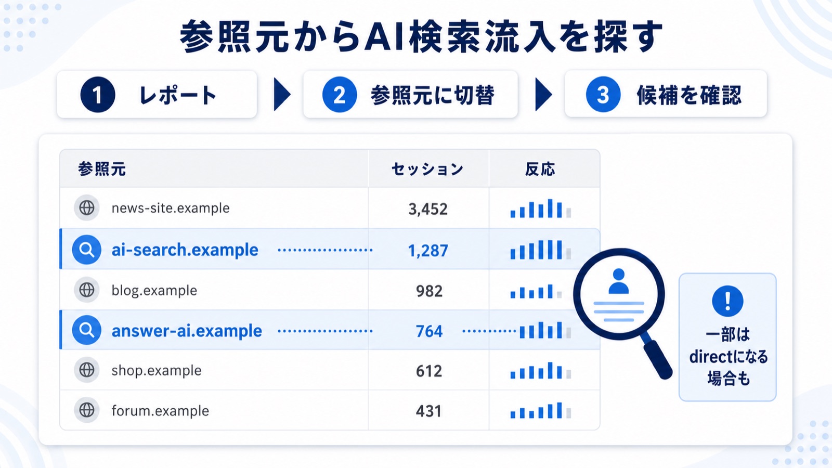Click the セッション column header
Viewport: 832px width, 468px height.
427,169
